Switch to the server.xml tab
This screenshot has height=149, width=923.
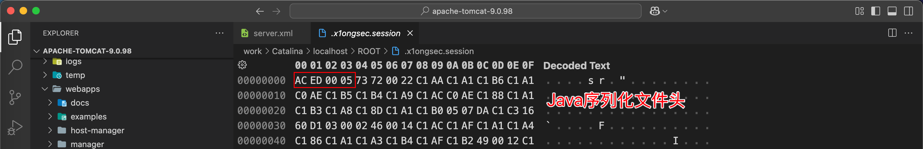click(267, 33)
